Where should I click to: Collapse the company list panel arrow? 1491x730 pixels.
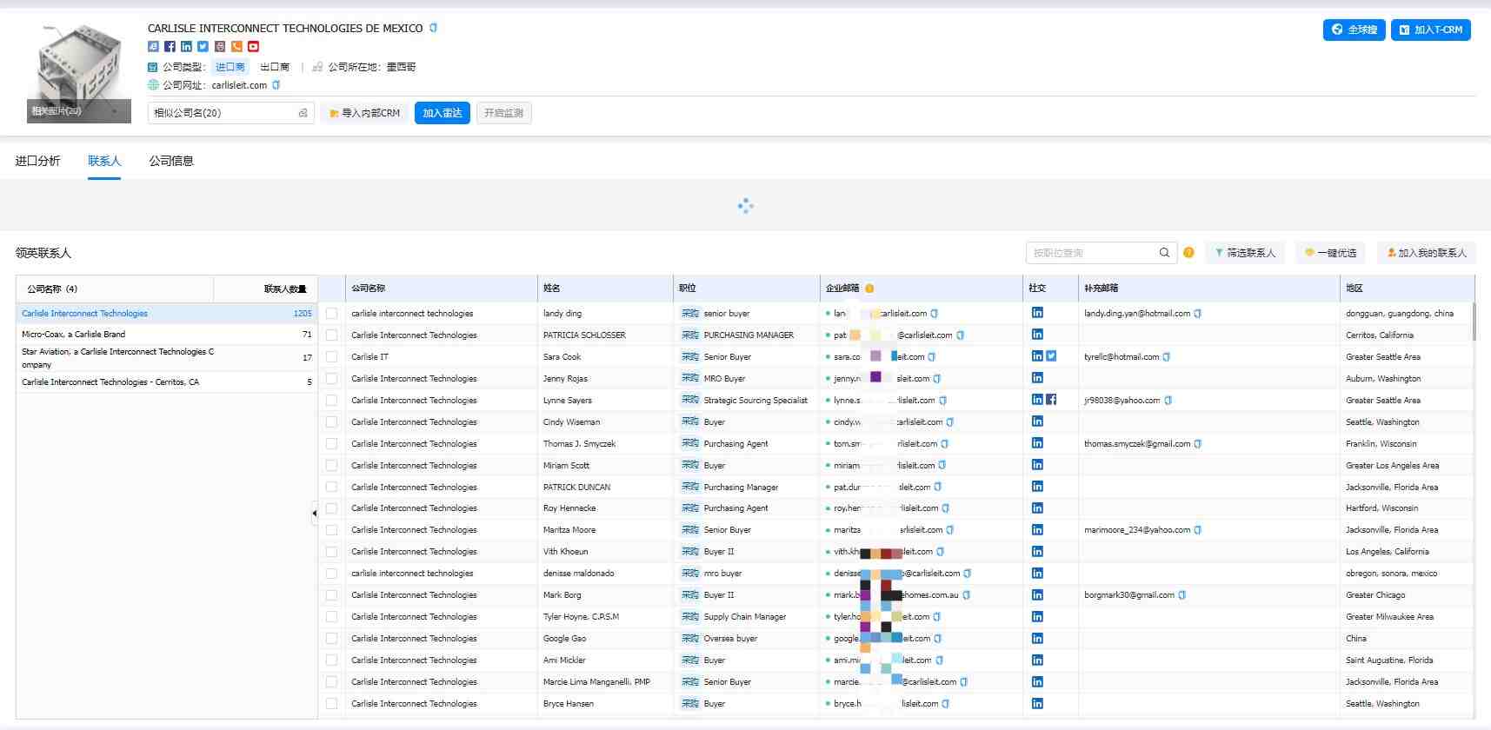point(314,513)
